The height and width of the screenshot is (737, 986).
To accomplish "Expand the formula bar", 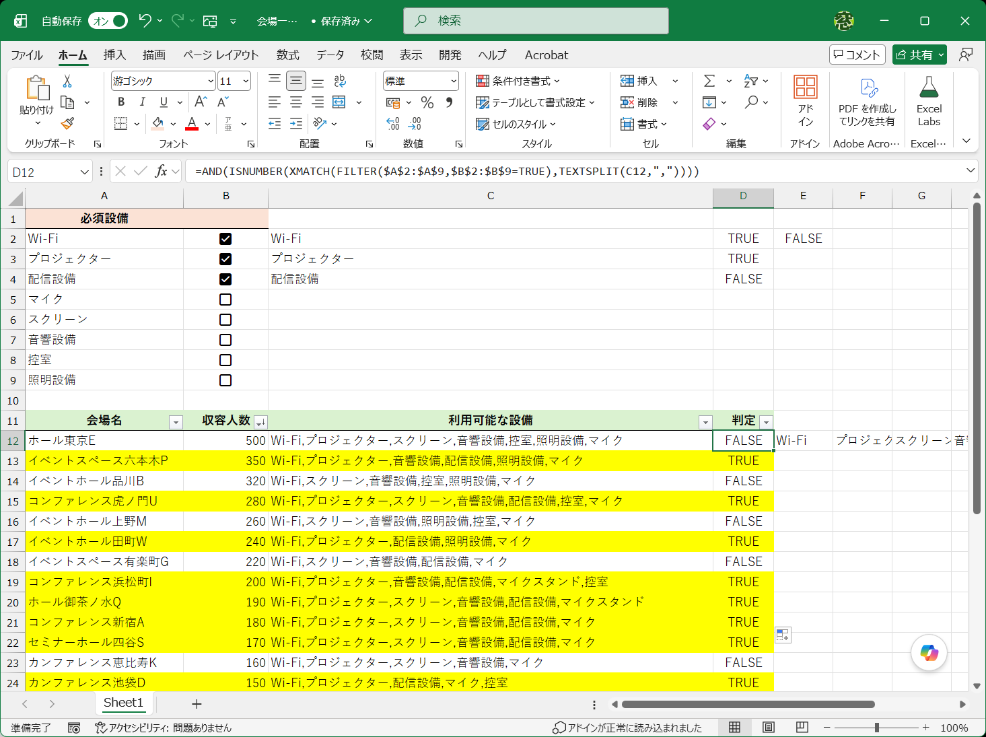I will pos(970,171).
